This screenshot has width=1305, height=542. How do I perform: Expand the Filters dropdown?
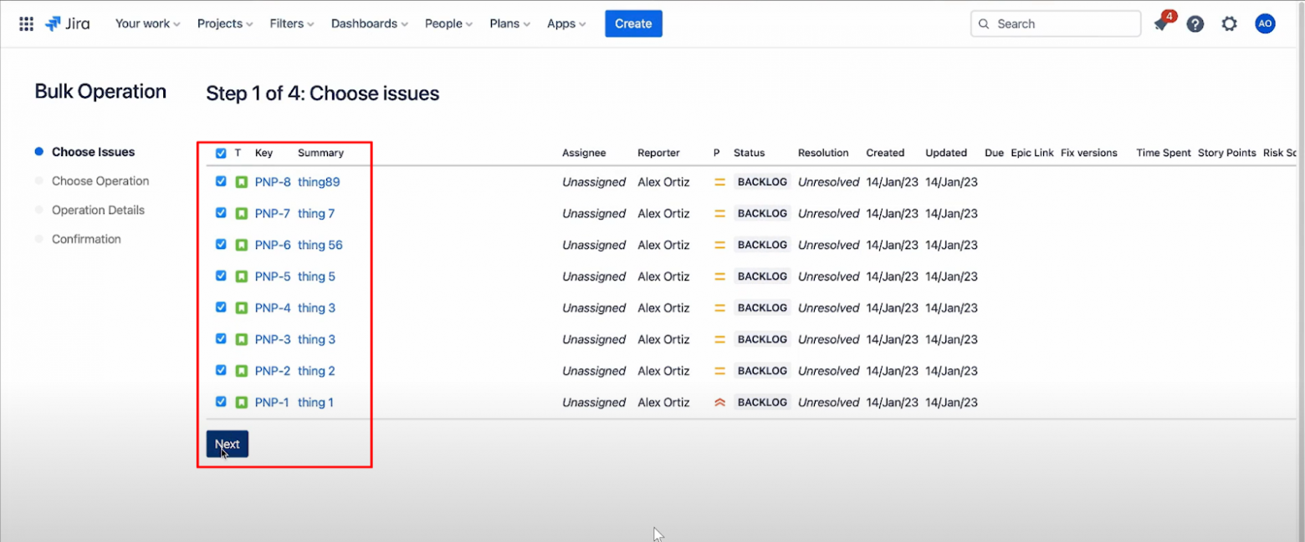pos(291,23)
